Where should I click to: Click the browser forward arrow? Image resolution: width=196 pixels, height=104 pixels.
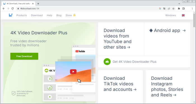(8, 9)
